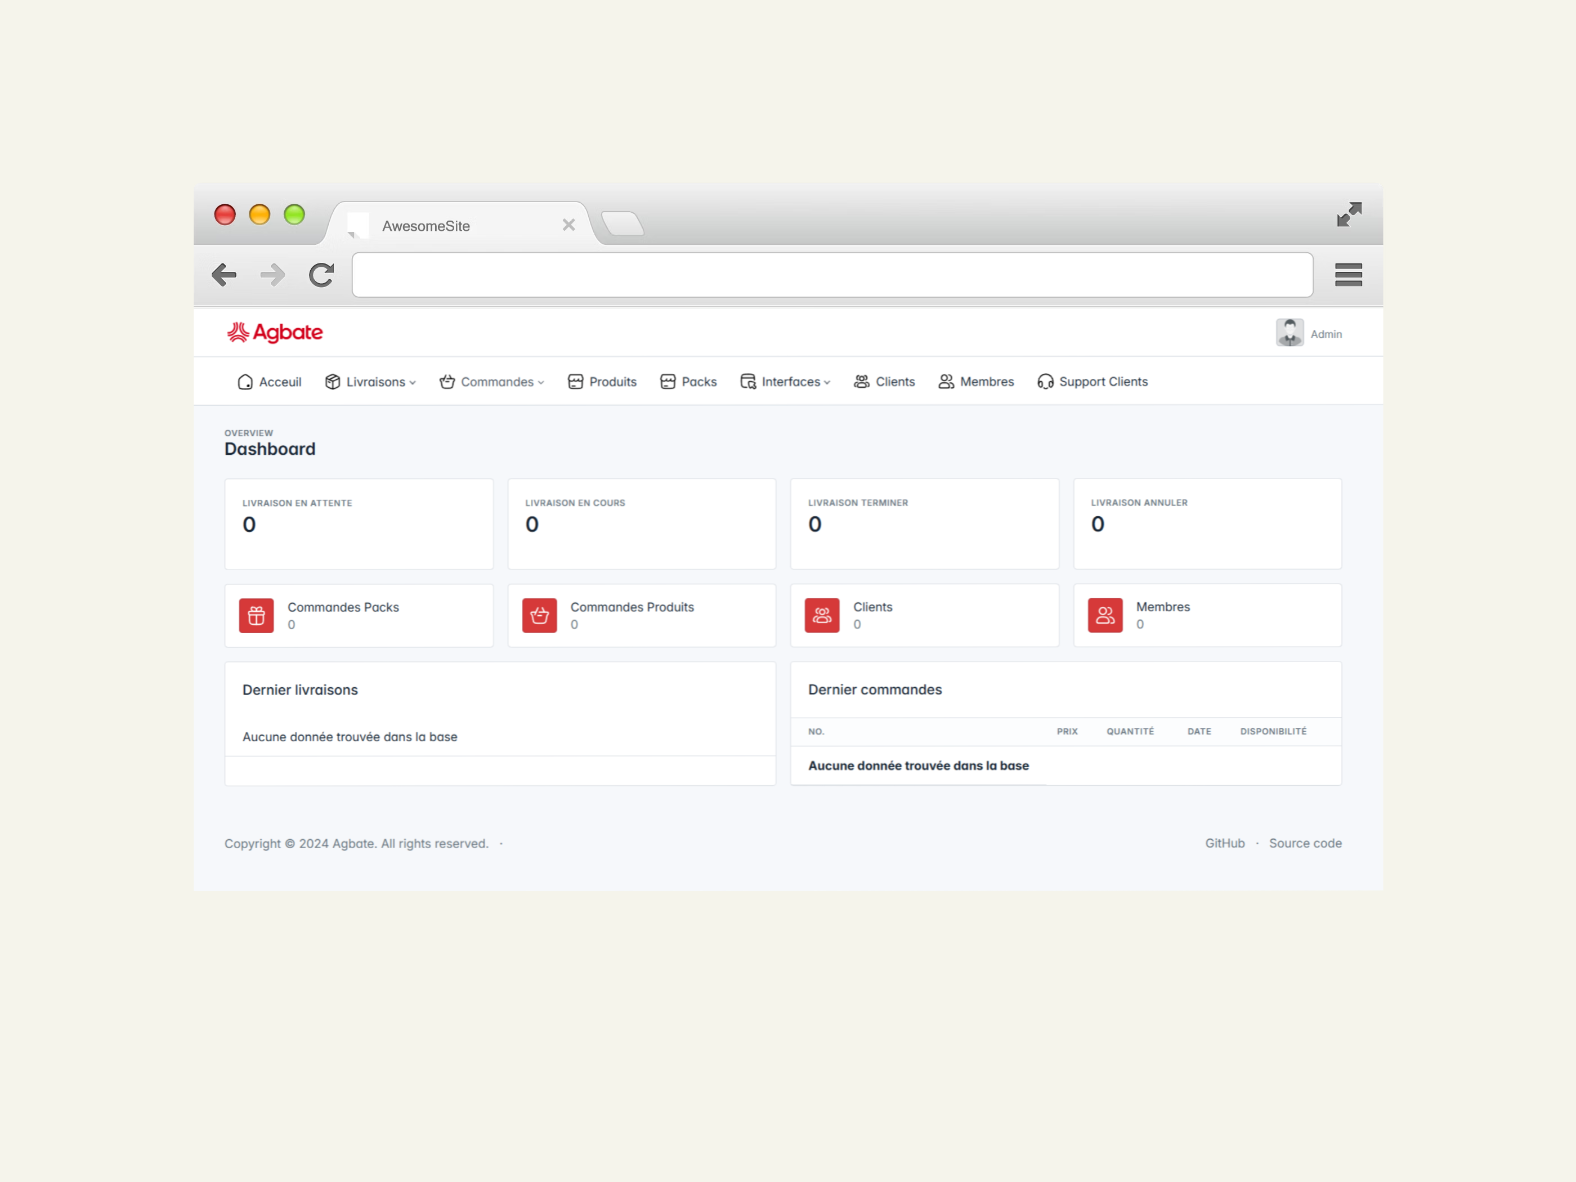Viewport: 1576px width, 1182px height.
Task: Click the red Membres users icon
Action: 1104,616
